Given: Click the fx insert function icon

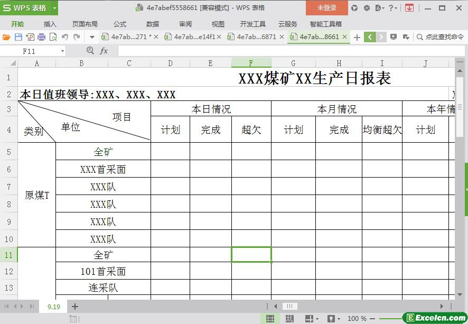Looking at the screenshot, I should coord(104,51).
